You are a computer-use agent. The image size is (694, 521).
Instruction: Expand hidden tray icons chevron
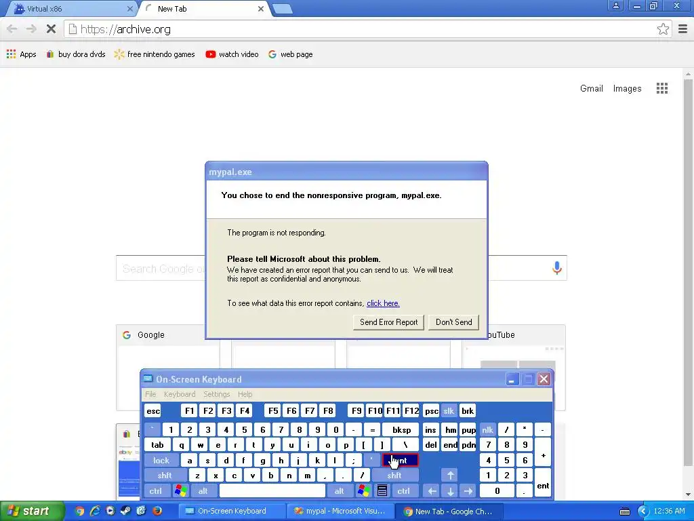(x=642, y=512)
